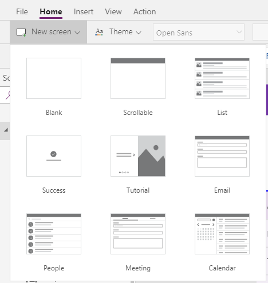
Task: Open the Insert tab
Action: click(x=84, y=11)
